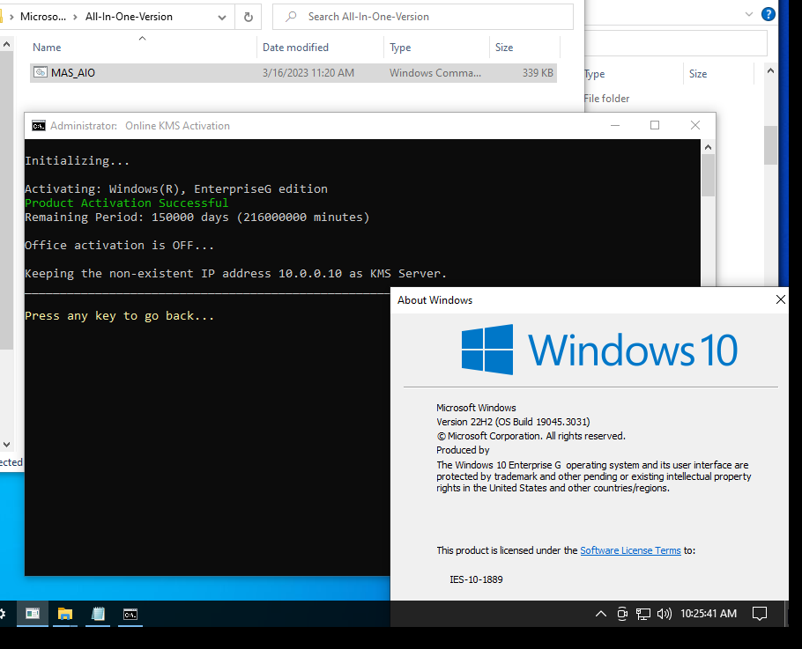Click Windows Comma... type cell
This screenshot has width=802, height=649.
coord(434,72)
